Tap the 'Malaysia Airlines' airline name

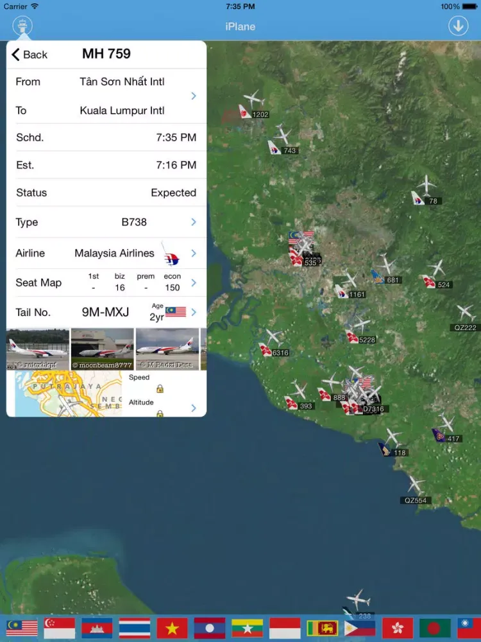point(114,254)
